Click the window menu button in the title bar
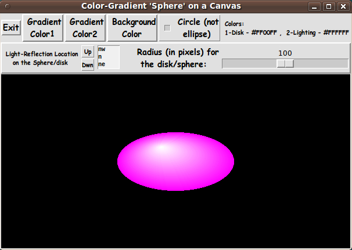Viewport: 352px width, 250px height. tap(8, 6)
